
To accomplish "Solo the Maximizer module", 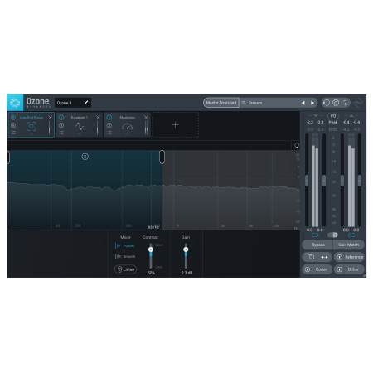I will 109,125.
